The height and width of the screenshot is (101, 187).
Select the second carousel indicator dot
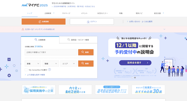coord(135,78)
